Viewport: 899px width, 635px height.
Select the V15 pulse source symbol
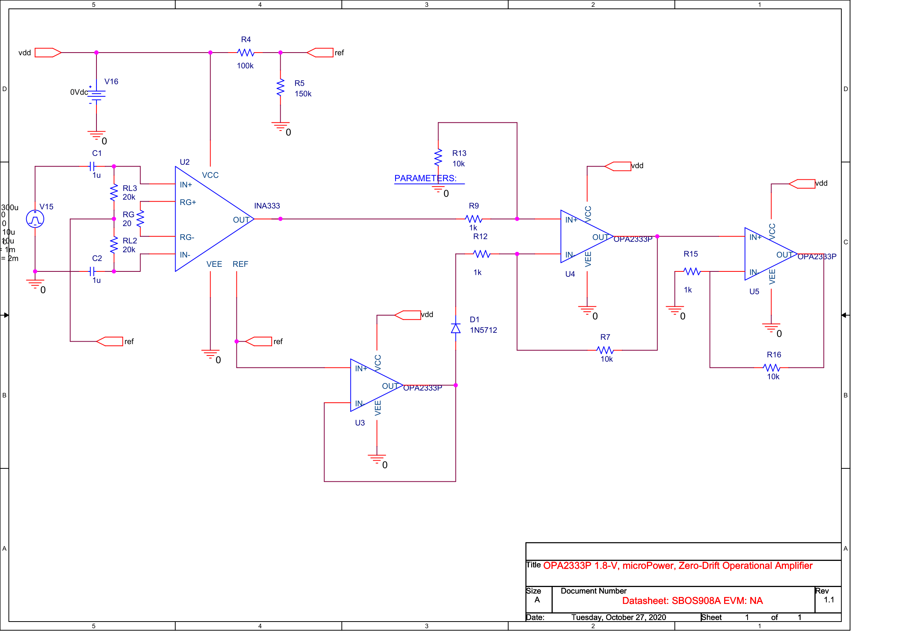pos(35,219)
